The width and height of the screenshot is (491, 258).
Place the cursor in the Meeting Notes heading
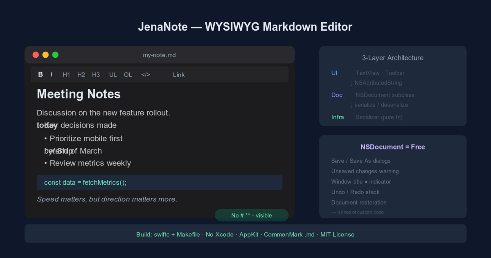[79, 94]
